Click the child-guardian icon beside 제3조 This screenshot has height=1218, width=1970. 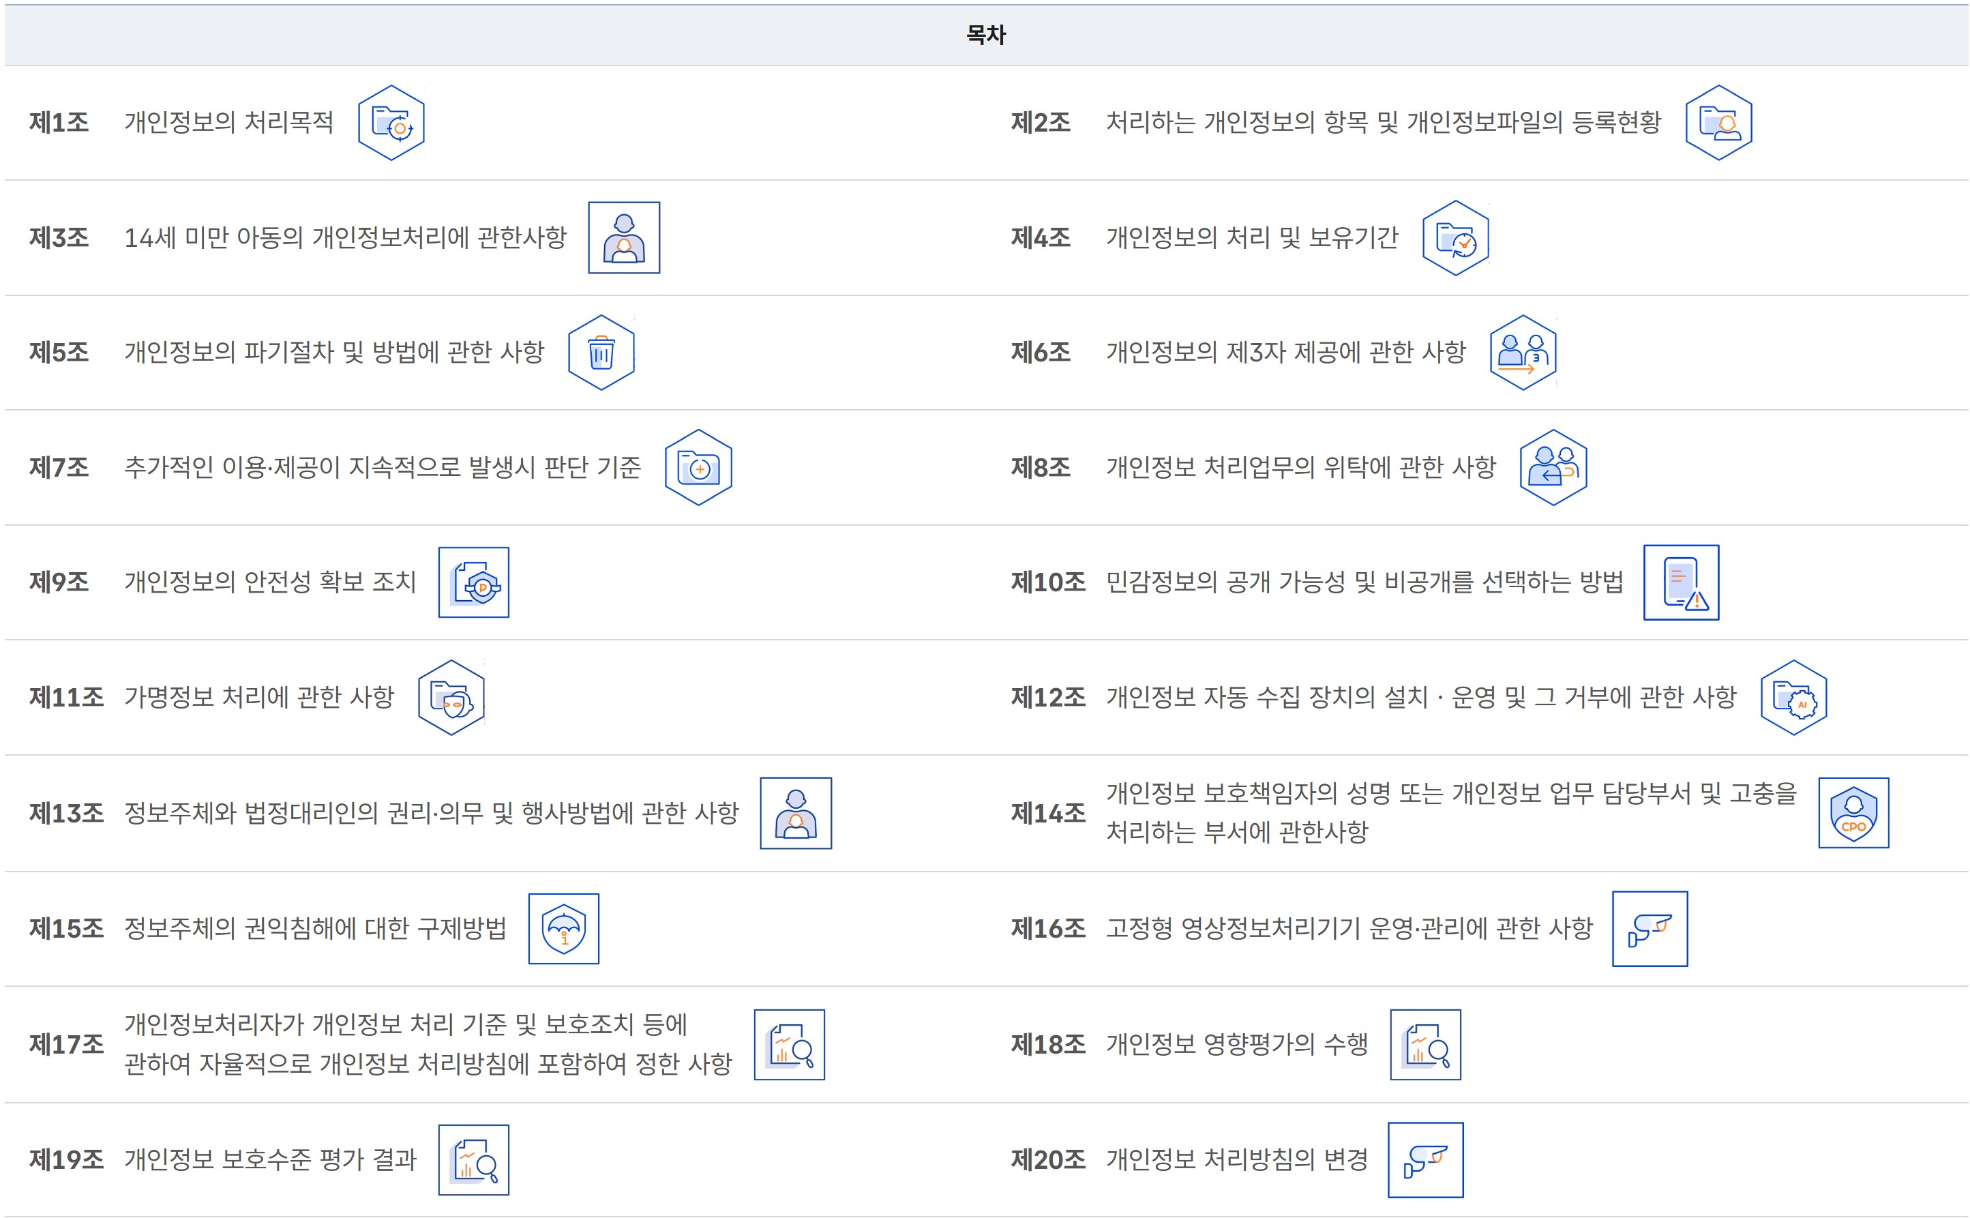(x=623, y=237)
